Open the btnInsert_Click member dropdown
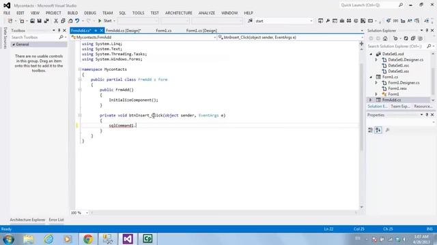Screen dimensions: 437x245 362,37
